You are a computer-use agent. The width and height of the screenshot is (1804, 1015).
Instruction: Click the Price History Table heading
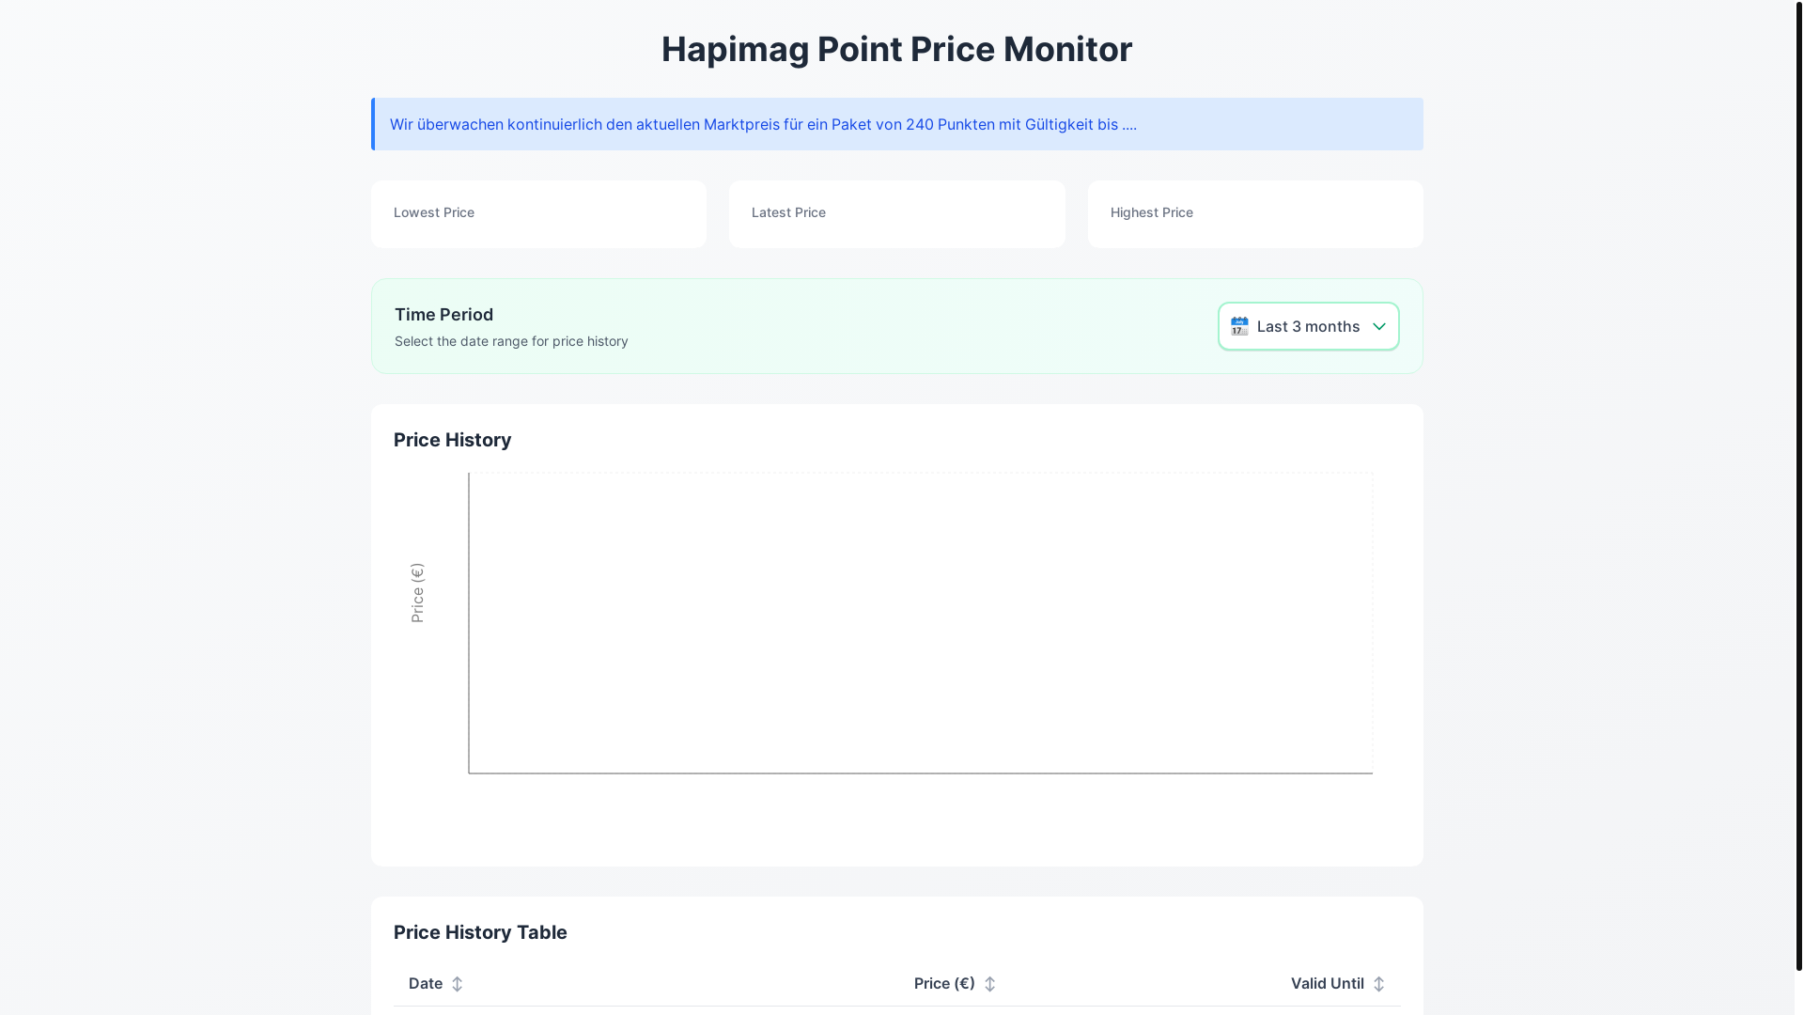[x=480, y=932]
